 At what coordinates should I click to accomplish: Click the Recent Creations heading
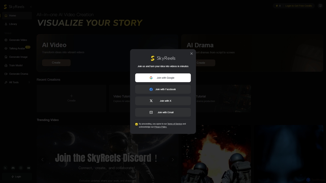click(x=48, y=80)
